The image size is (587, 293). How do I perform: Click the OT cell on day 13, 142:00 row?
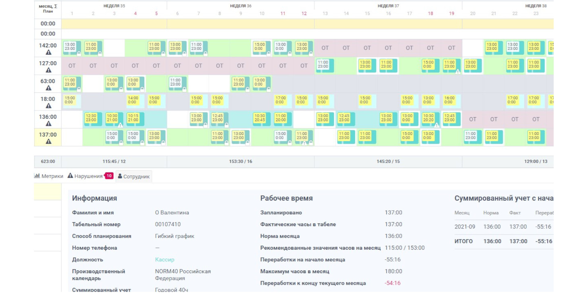pyautogui.click(x=325, y=48)
